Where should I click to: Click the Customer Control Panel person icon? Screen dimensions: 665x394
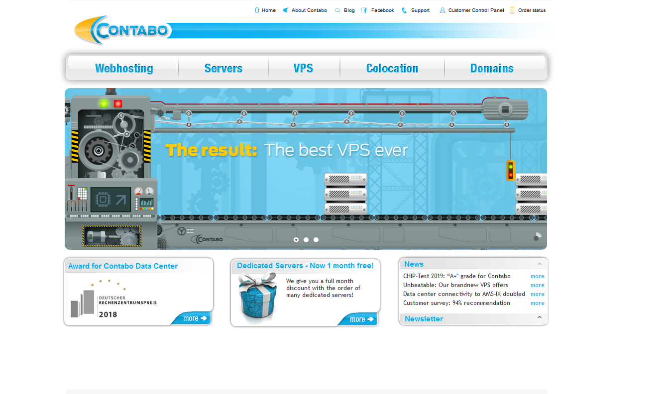(x=443, y=10)
